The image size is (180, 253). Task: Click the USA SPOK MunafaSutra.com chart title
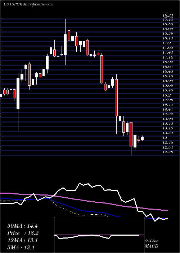pyautogui.click(x=28, y=4)
